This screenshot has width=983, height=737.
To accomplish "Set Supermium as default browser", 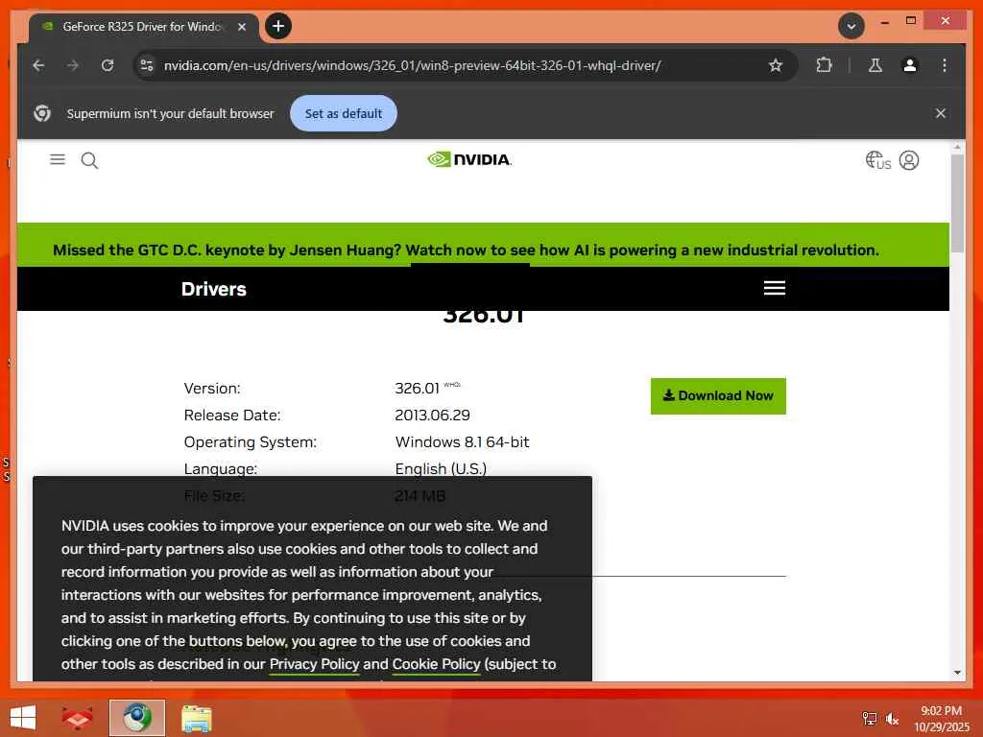I will [x=343, y=113].
